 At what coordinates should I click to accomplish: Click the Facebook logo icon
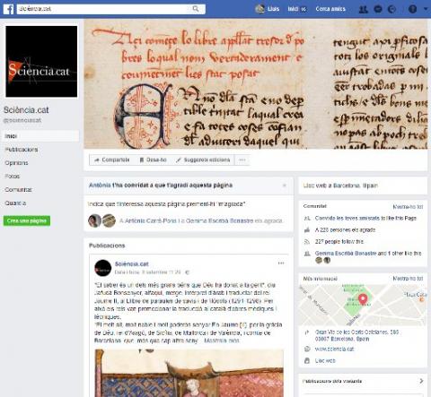click(8, 9)
